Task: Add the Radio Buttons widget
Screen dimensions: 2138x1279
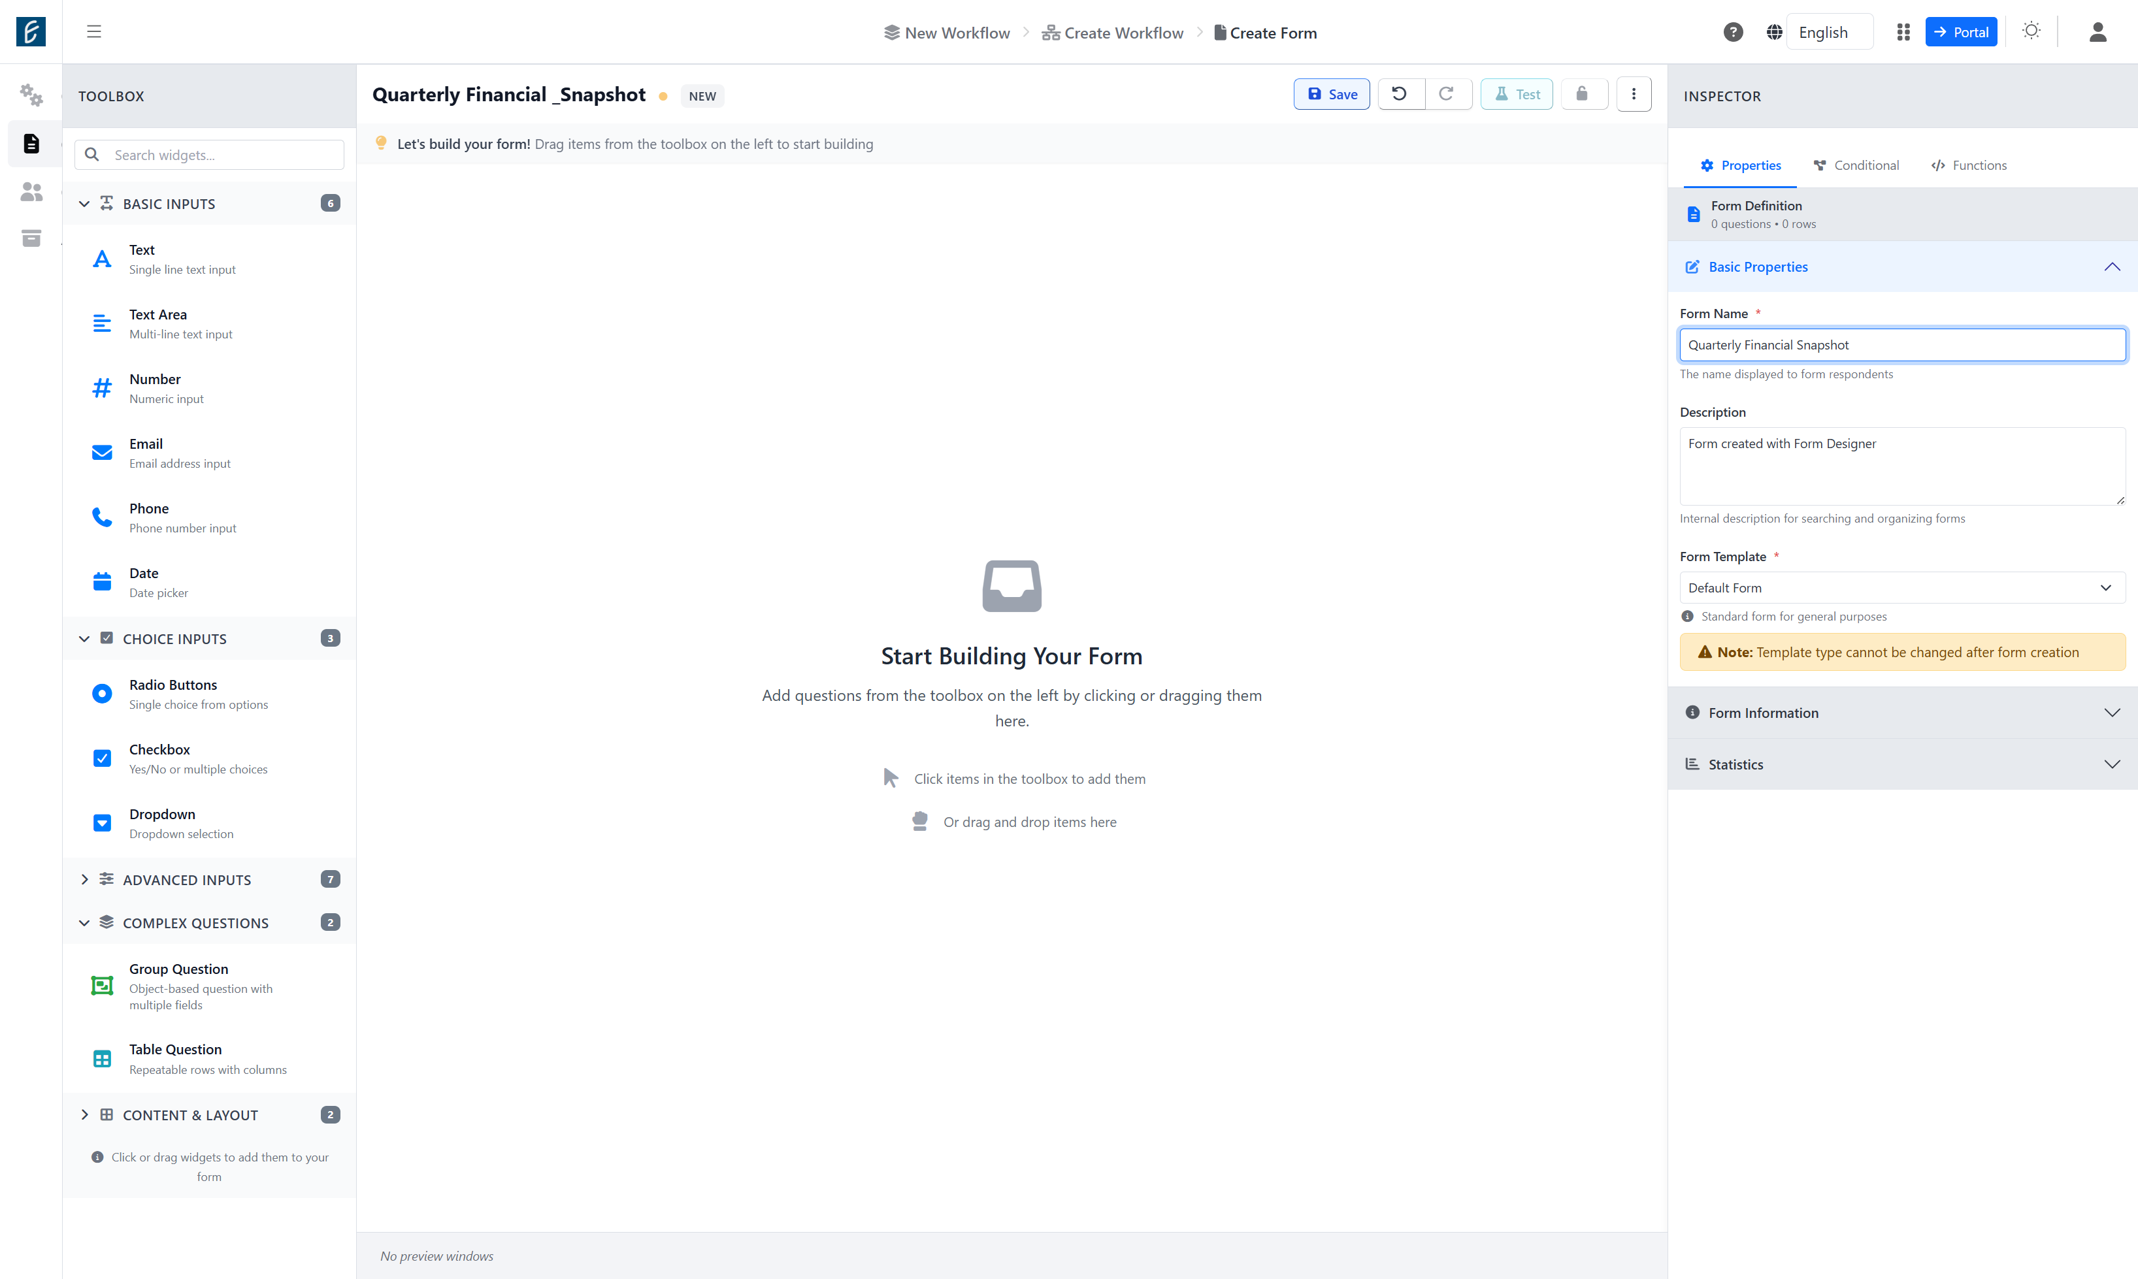Action: click(210, 694)
